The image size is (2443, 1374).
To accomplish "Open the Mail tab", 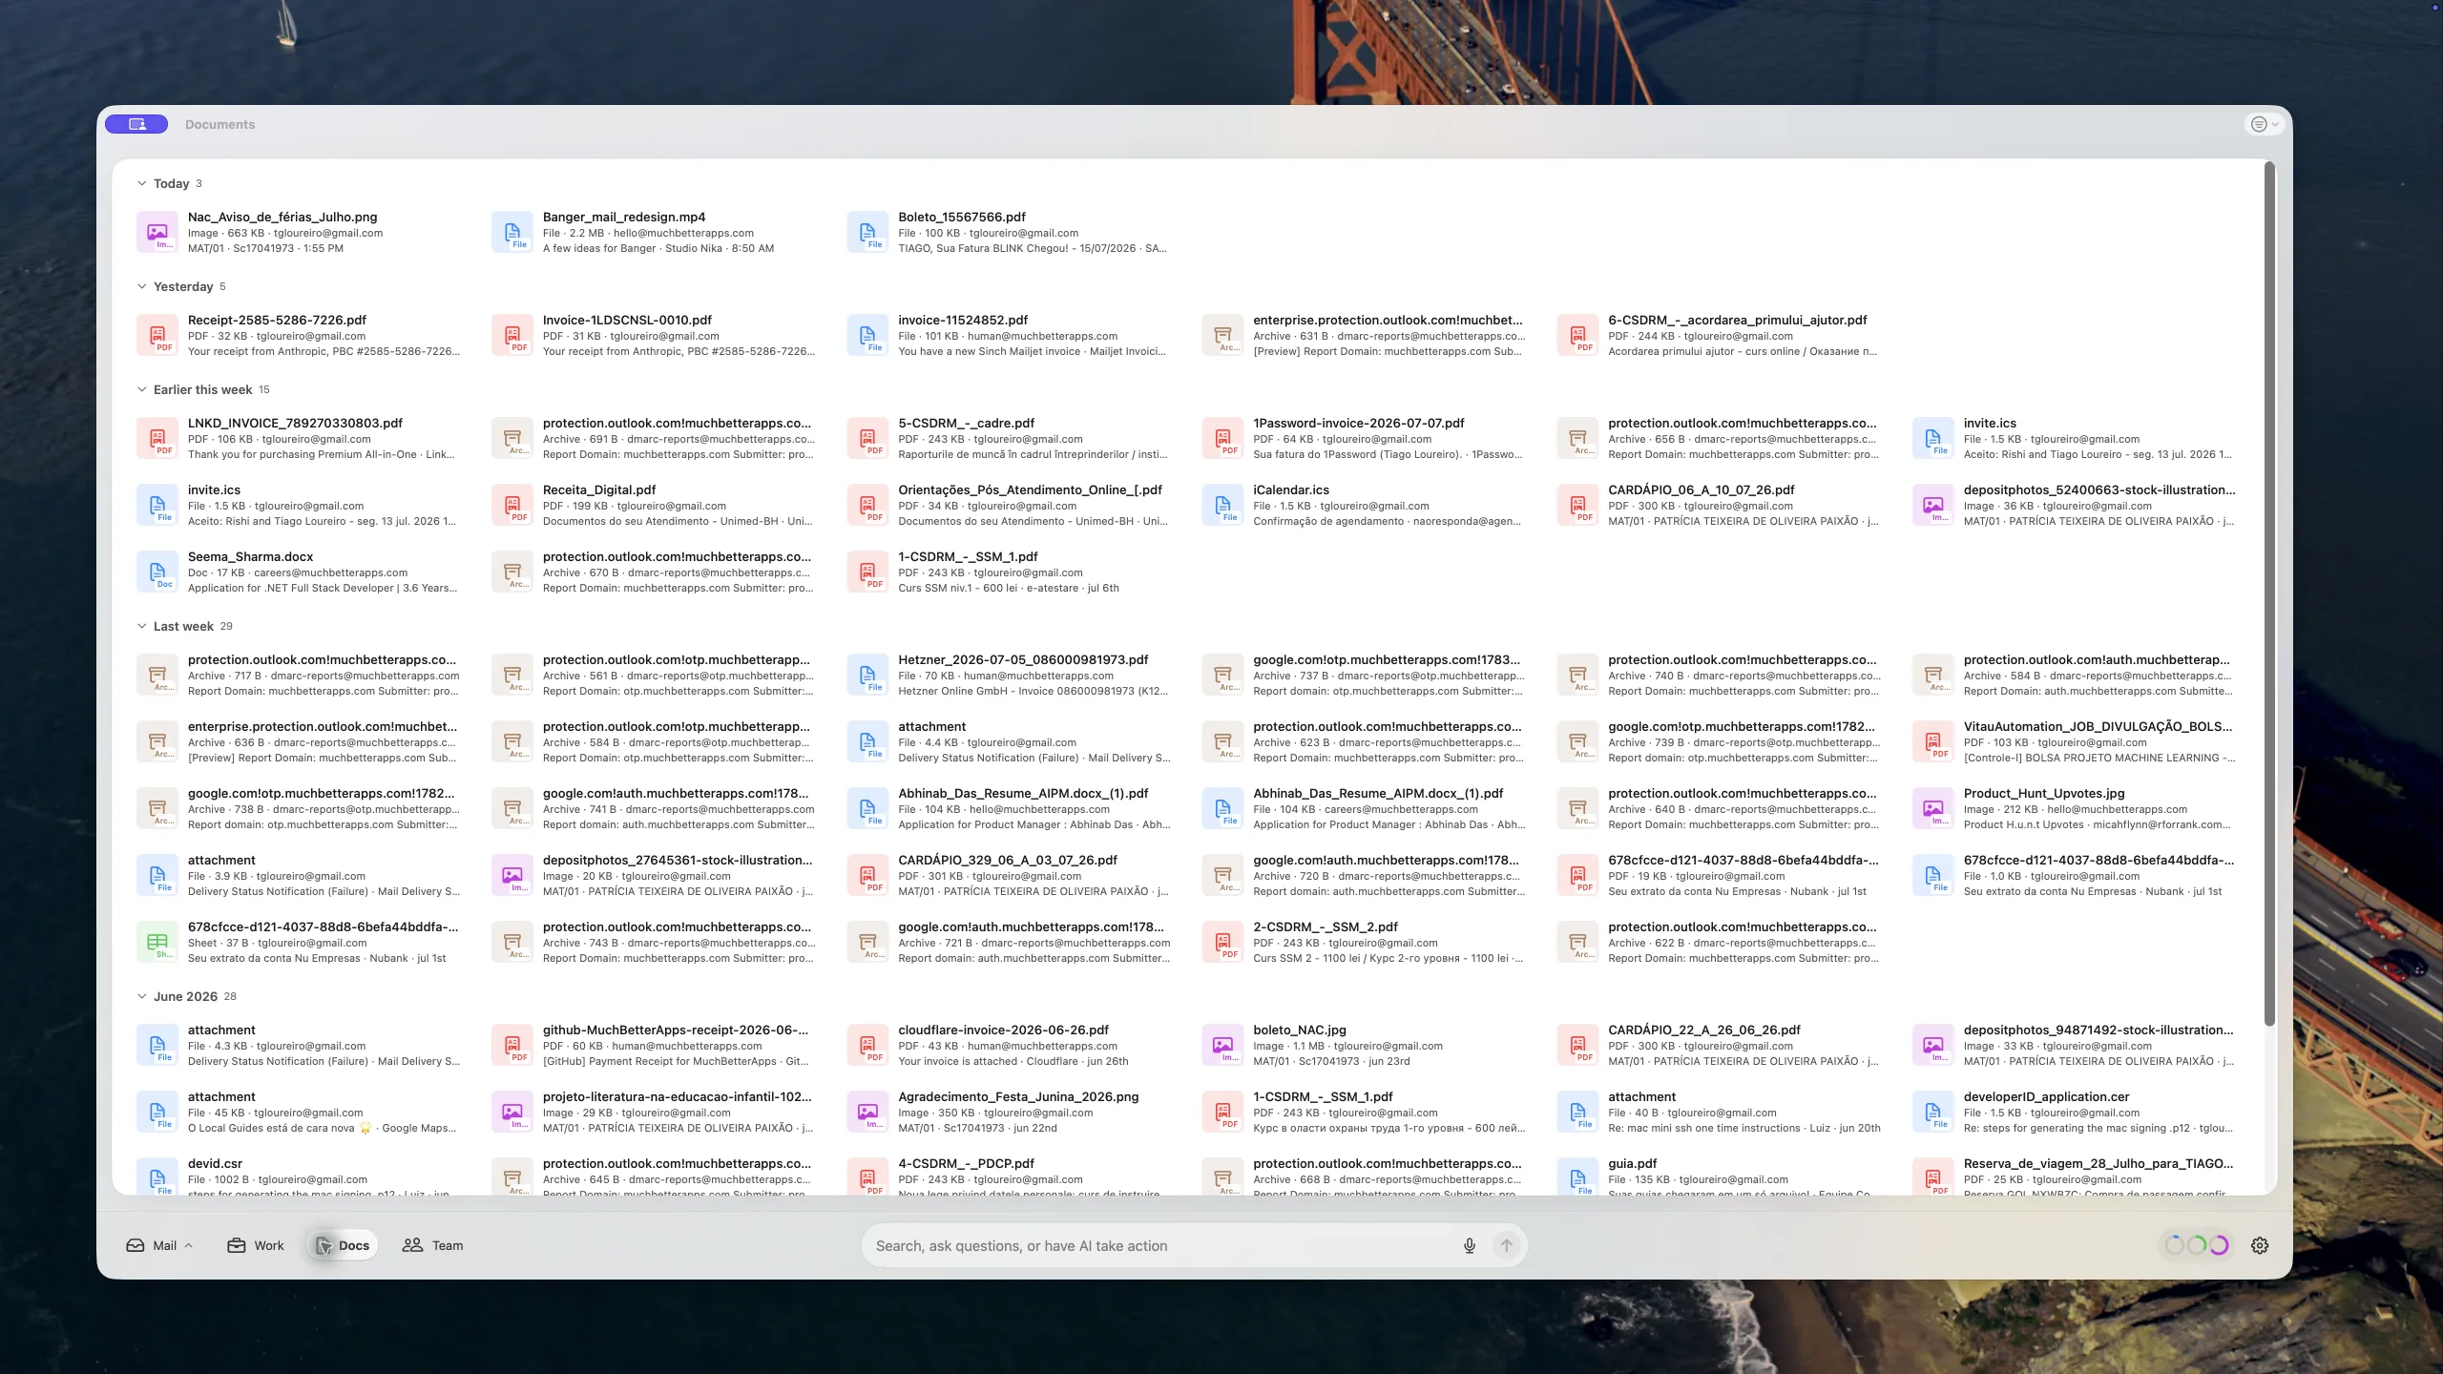I will click(152, 1245).
